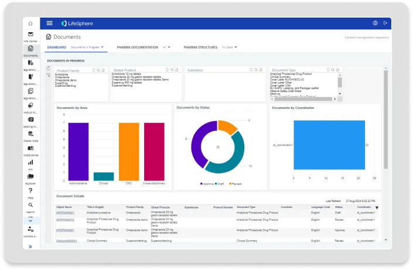Screen dimensions: 413x270
Task: Open the Pharma Documentation All dropdown
Action: pyautogui.click(x=167, y=46)
